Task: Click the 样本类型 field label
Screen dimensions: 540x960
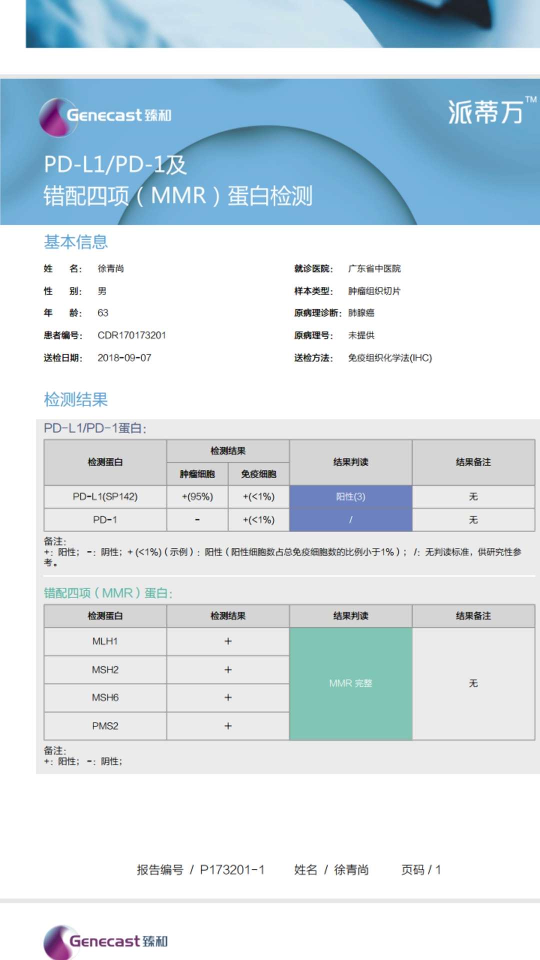Action: click(313, 291)
